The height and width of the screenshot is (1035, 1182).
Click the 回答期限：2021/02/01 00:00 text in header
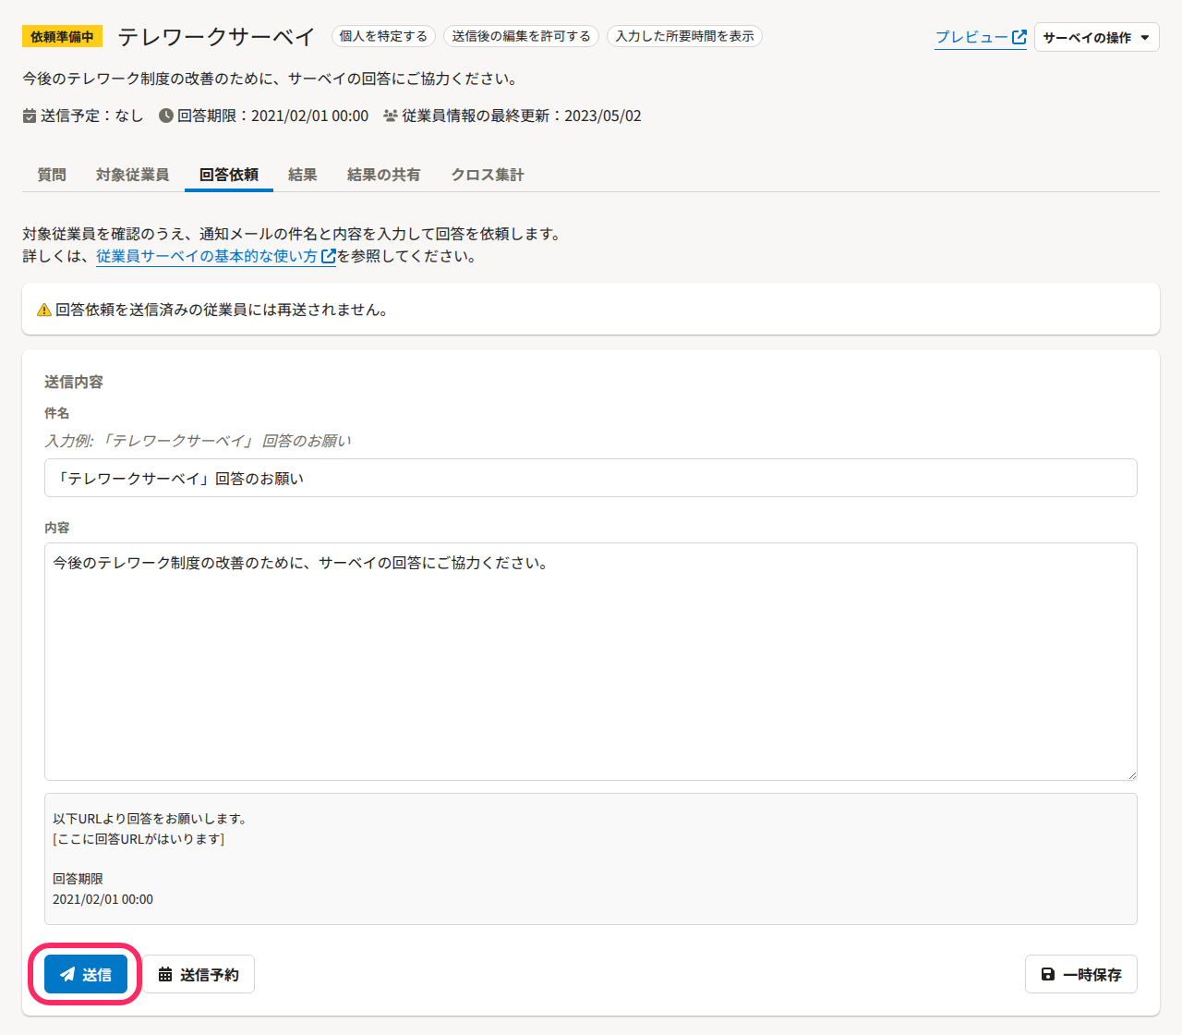click(x=272, y=116)
